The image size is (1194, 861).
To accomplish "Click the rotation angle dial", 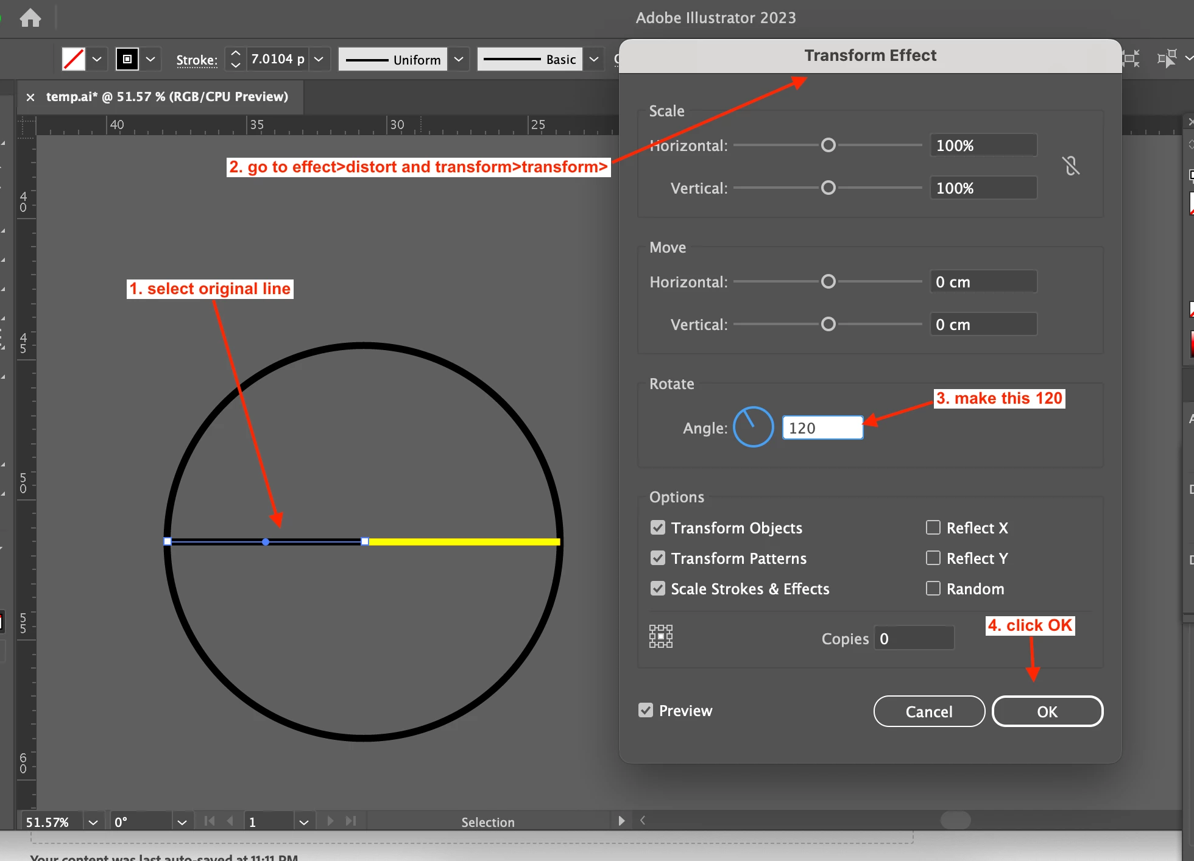I will tap(753, 427).
